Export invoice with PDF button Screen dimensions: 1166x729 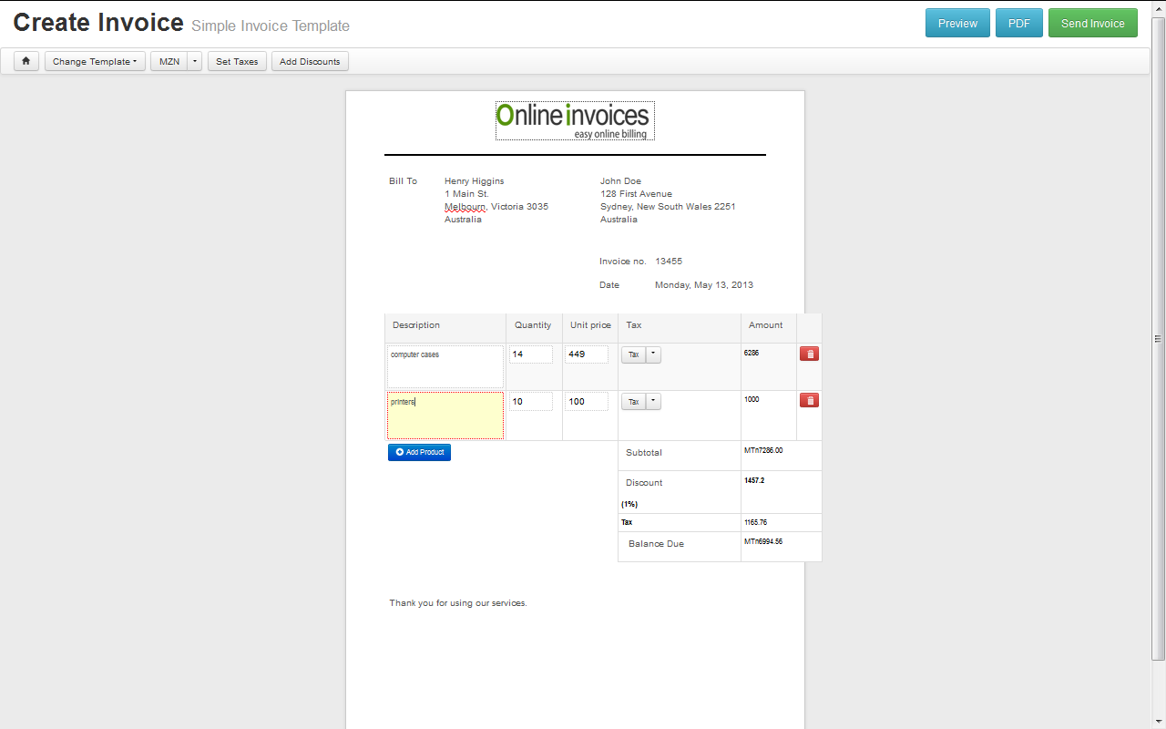[x=1018, y=23]
